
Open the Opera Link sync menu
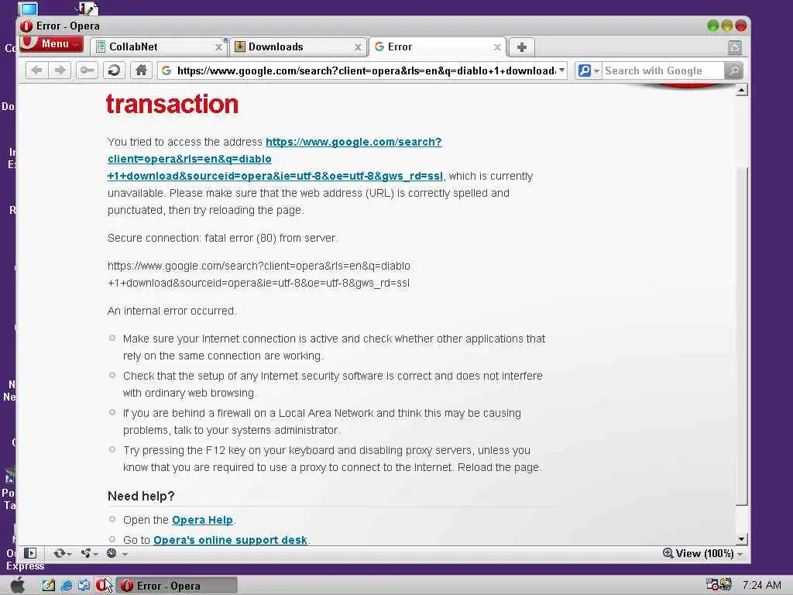pyautogui.click(x=62, y=553)
